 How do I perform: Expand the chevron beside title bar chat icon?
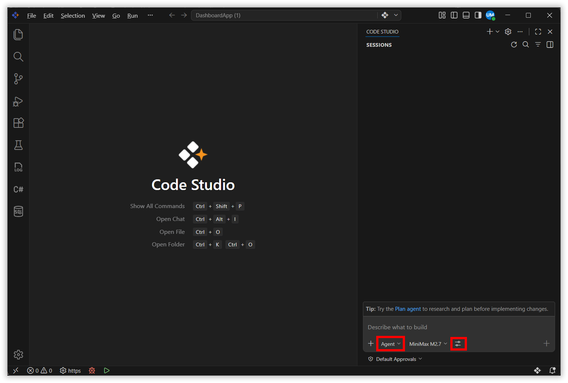coord(396,15)
